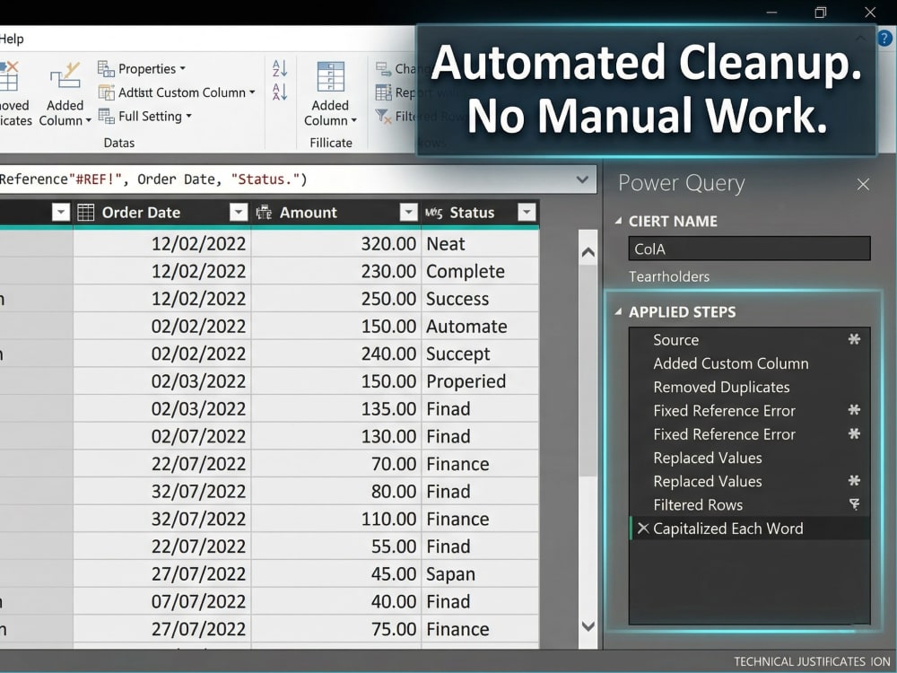
Task: Click the Amount cell 320.00
Action: click(336, 244)
